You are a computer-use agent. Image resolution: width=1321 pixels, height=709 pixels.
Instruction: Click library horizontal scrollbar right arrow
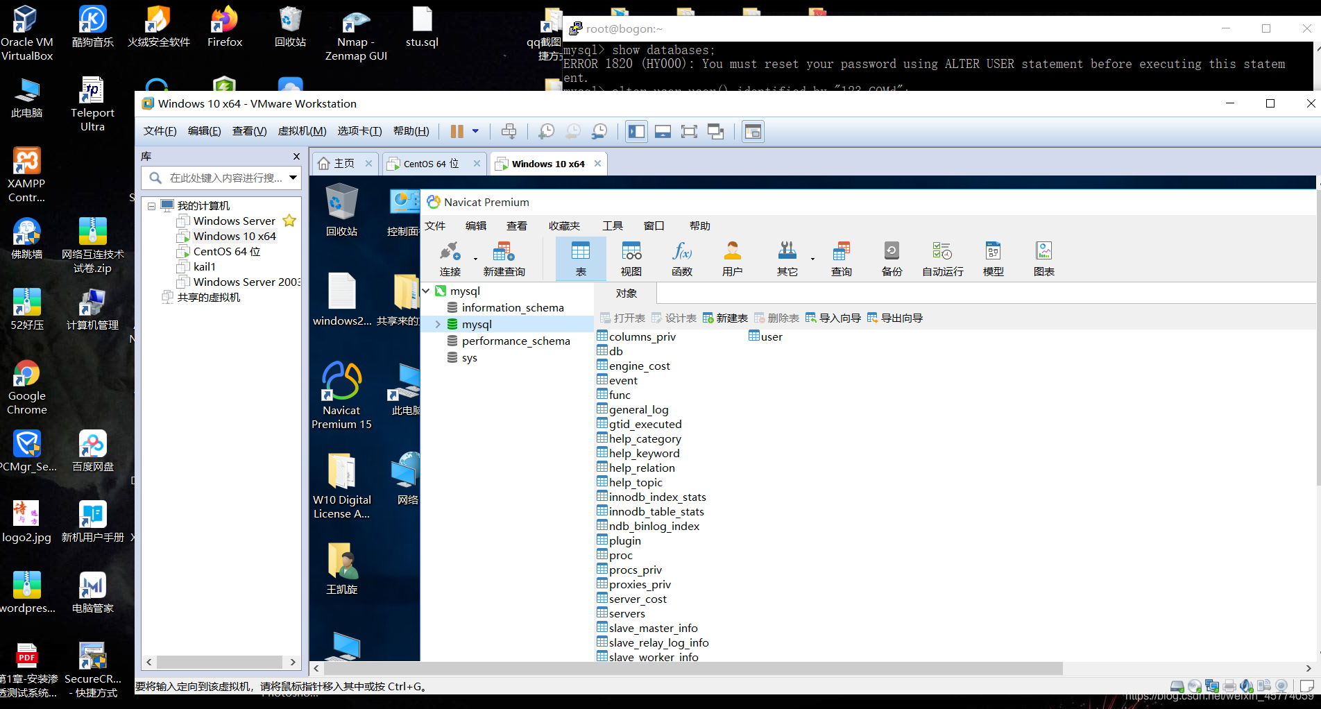pos(293,662)
